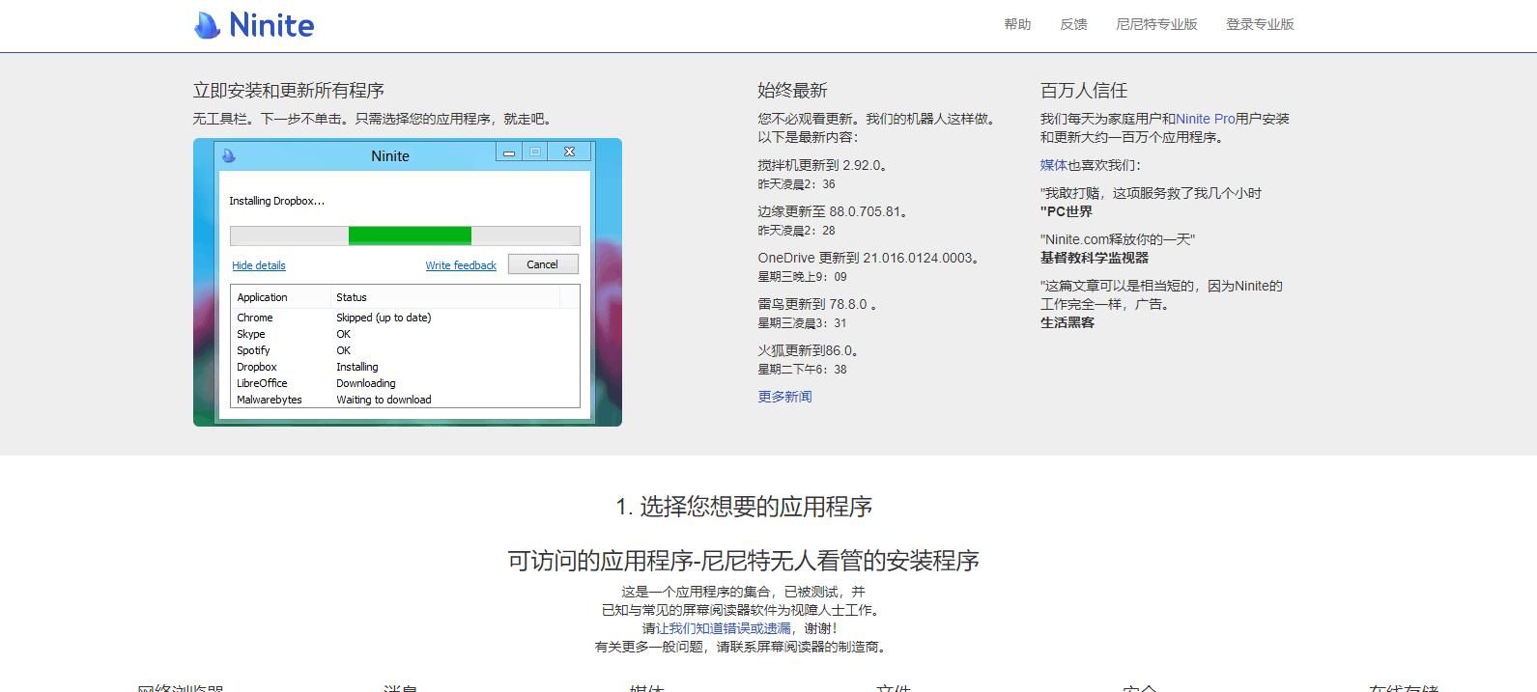Viewport: 1537px width, 692px height.
Task: Click the 可访问的应用程序 heading
Action: click(x=744, y=561)
